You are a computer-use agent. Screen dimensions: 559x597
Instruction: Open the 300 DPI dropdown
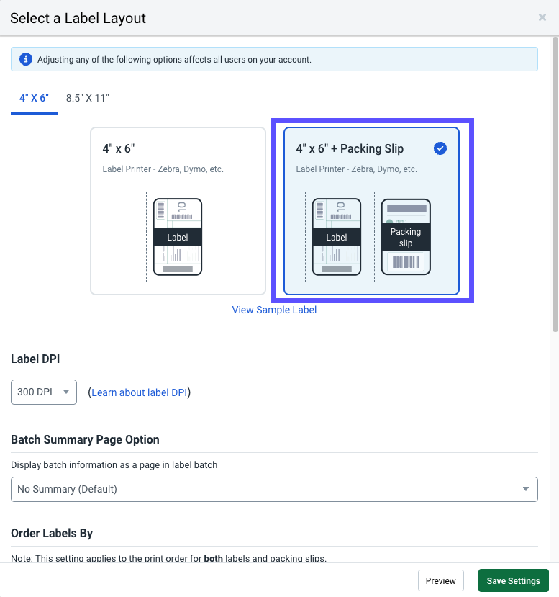click(43, 392)
